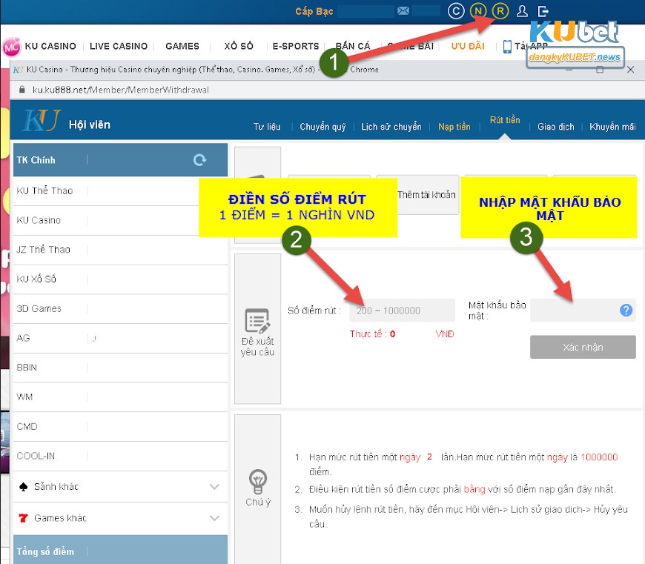Click the Cấp Bạc level label
This screenshot has height=564, width=645.
pos(314,11)
